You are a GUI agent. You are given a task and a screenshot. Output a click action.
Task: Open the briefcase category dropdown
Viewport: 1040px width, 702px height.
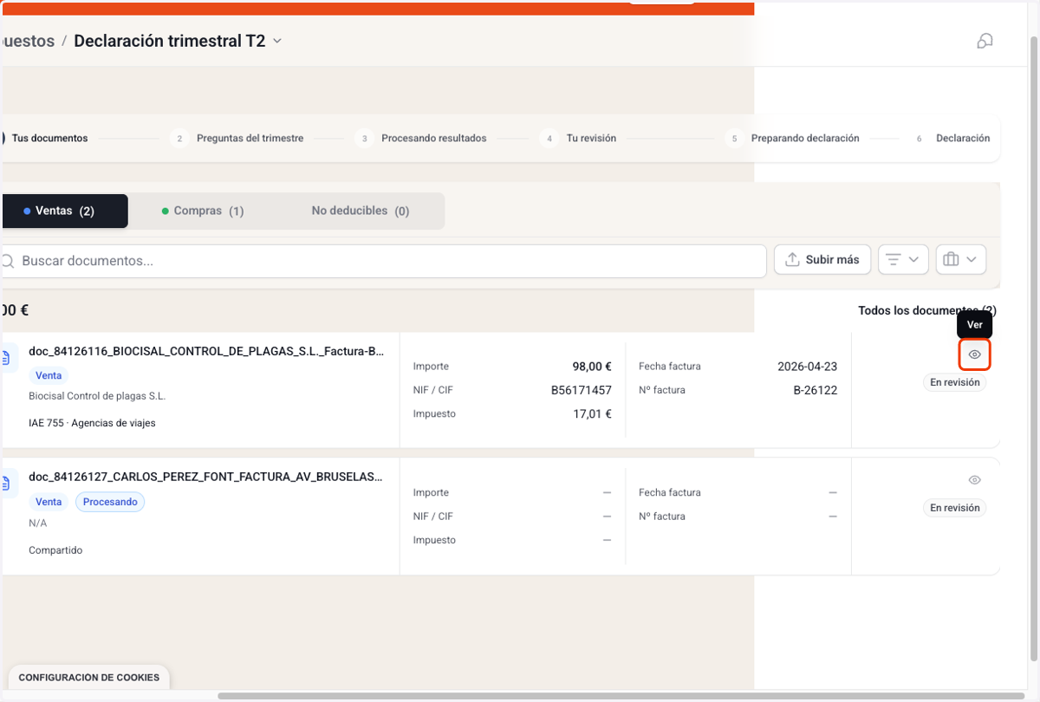(x=961, y=259)
